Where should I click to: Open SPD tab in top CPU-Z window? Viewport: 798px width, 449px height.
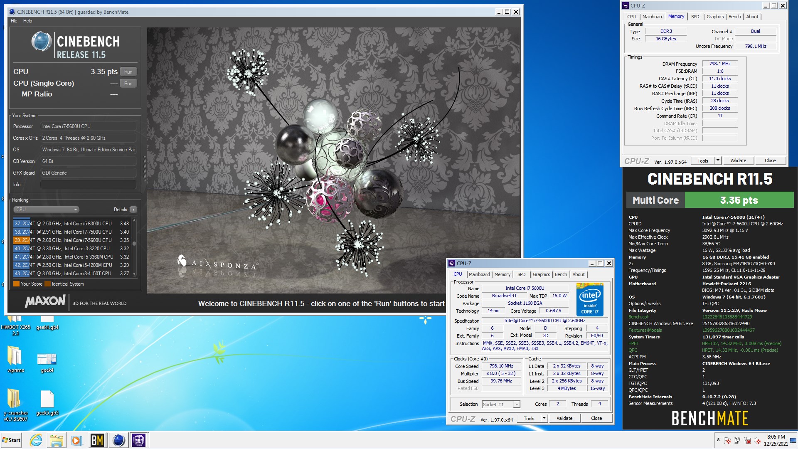pos(695,17)
